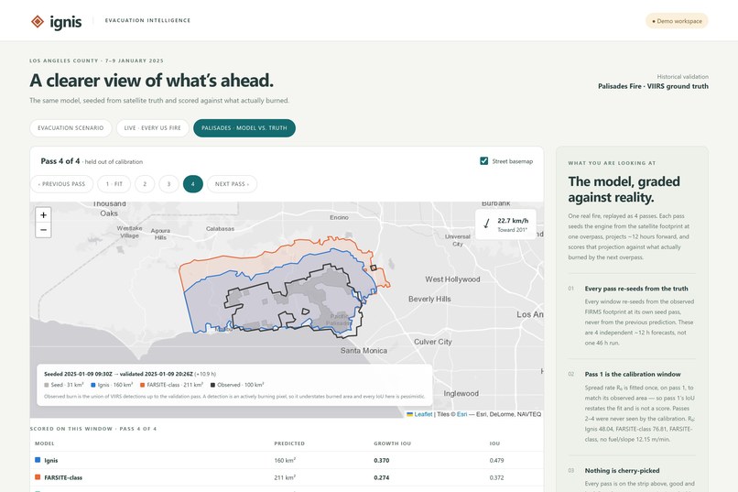This screenshot has height=492, width=738.
Task: Click the Toward 201° wind direction text
Action: pos(513,230)
